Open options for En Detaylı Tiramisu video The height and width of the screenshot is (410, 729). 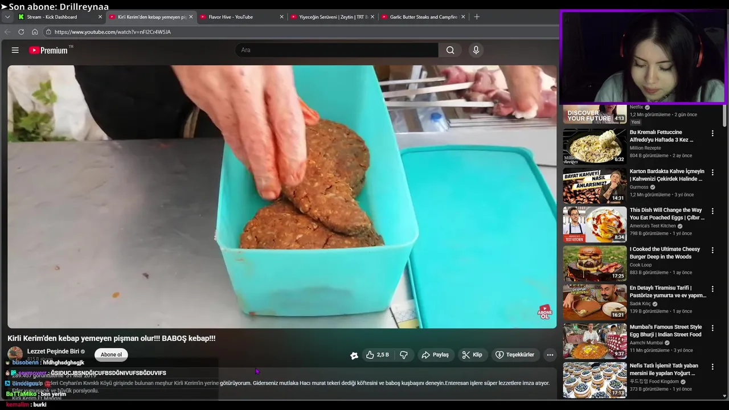pos(712,289)
